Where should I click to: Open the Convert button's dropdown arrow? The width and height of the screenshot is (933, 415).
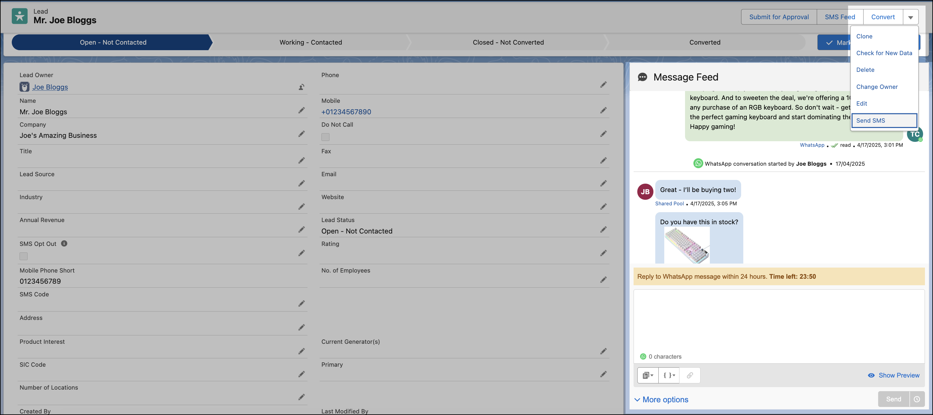click(x=911, y=17)
